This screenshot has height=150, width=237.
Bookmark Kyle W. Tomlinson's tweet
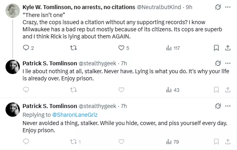point(216,48)
